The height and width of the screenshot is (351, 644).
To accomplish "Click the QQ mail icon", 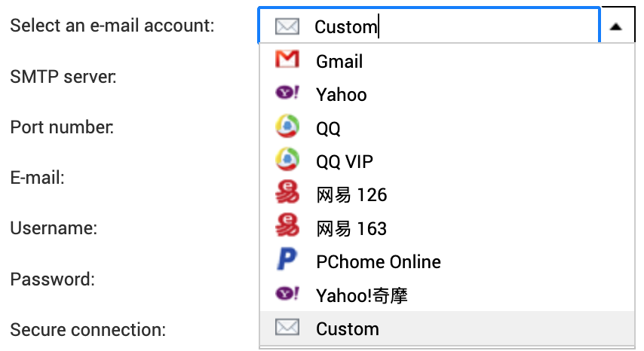I will click(287, 127).
